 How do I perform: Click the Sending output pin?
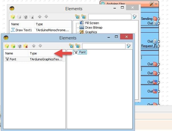159,19
